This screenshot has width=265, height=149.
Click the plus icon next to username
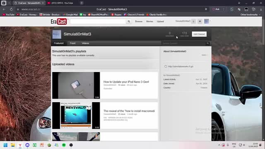(200, 21)
